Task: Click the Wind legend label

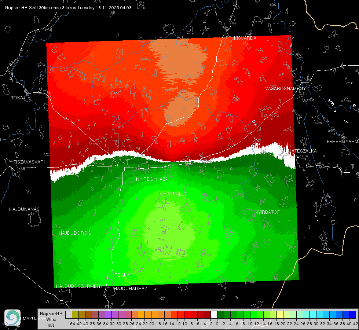Action: [51, 319]
